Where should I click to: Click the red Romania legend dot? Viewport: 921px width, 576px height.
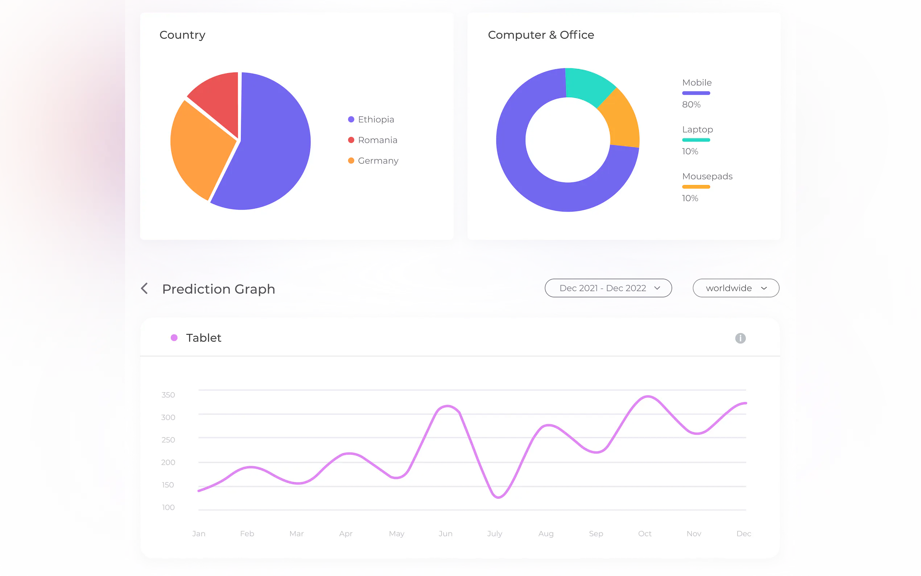click(351, 140)
